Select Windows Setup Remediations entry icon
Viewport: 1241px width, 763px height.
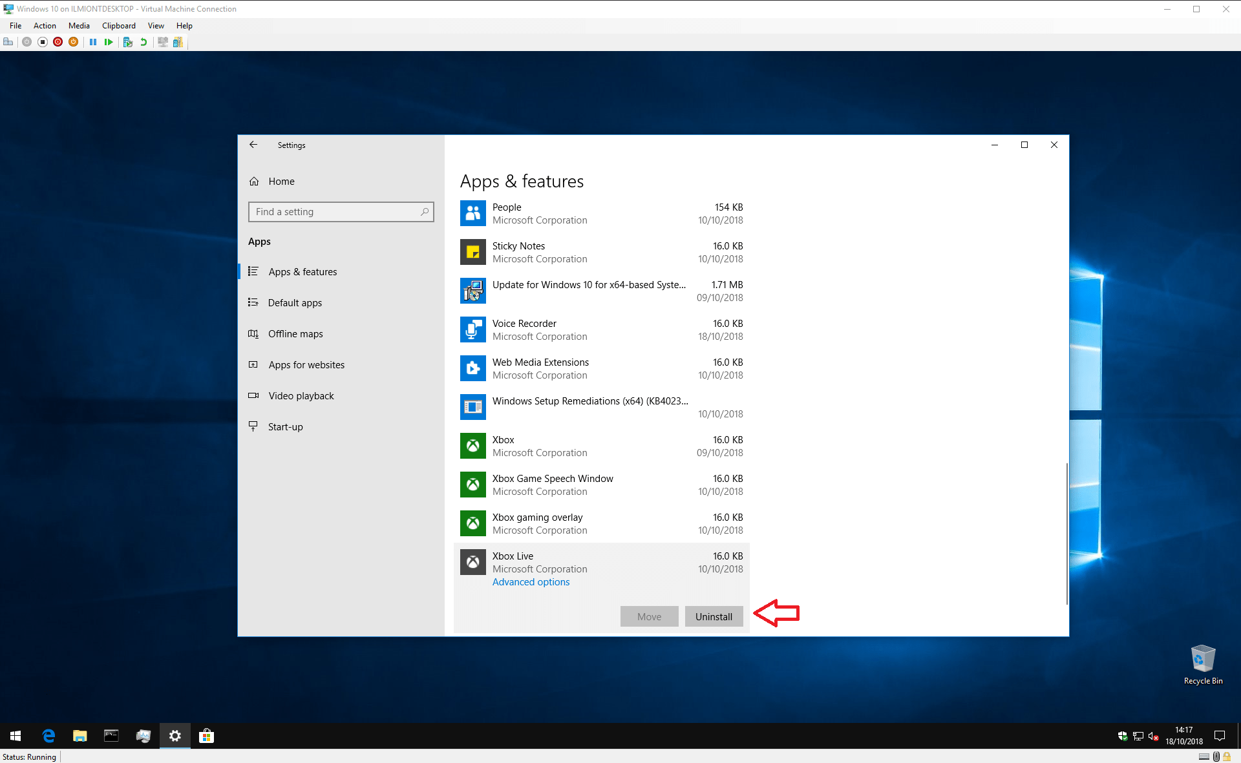(473, 407)
